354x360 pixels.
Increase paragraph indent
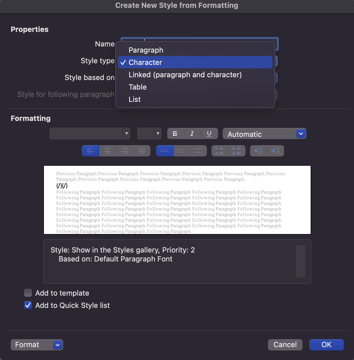(276, 151)
